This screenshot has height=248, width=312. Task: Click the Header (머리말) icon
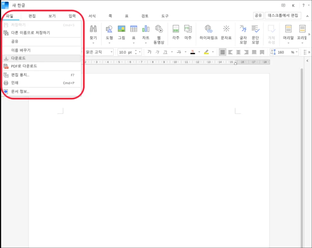[288, 29]
